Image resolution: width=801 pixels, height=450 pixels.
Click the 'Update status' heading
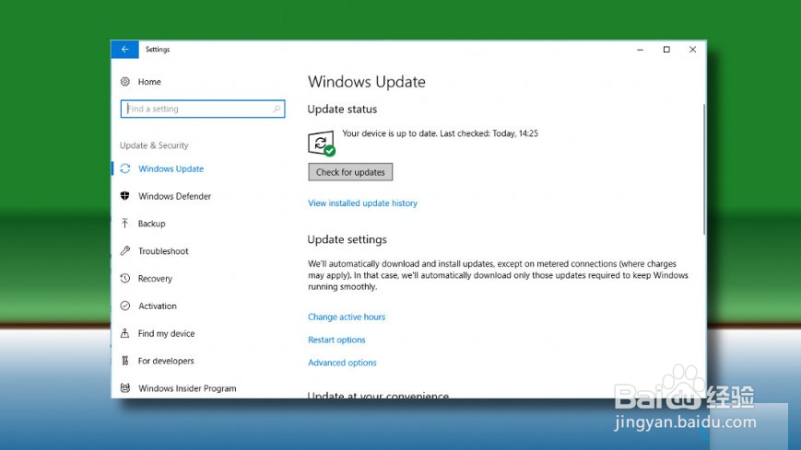[x=342, y=110]
